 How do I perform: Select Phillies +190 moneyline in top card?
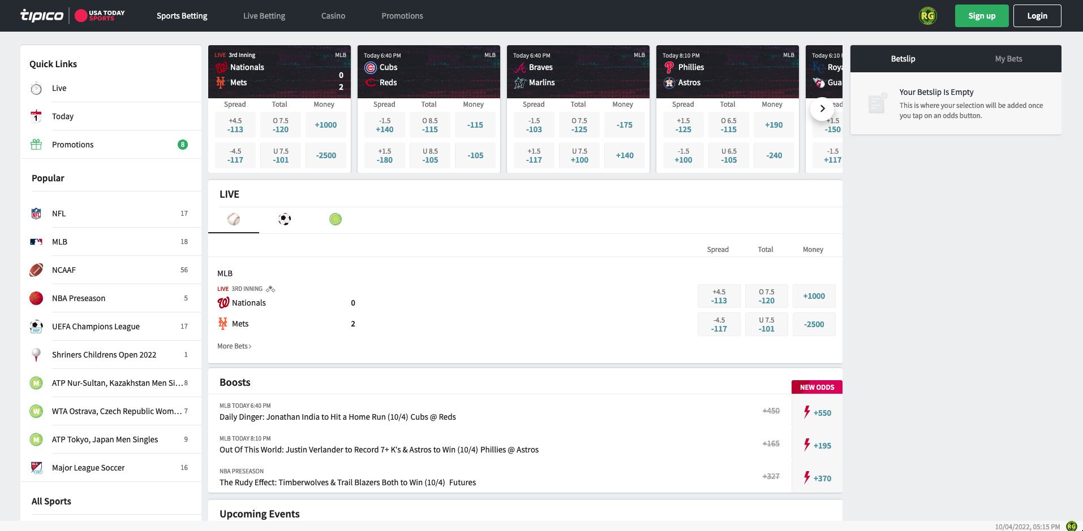click(x=773, y=125)
